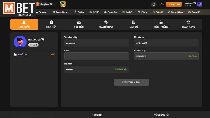
Task: Open Khuyến mãi promotions gift icon
Action: click(x=37, y=4)
